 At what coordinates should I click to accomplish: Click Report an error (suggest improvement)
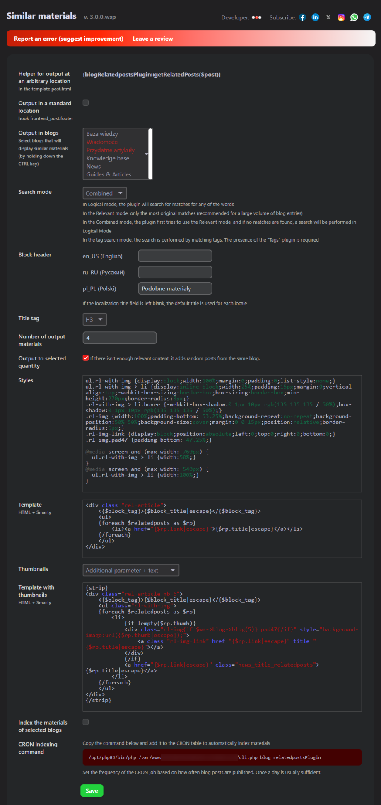click(x=69, y=39)
